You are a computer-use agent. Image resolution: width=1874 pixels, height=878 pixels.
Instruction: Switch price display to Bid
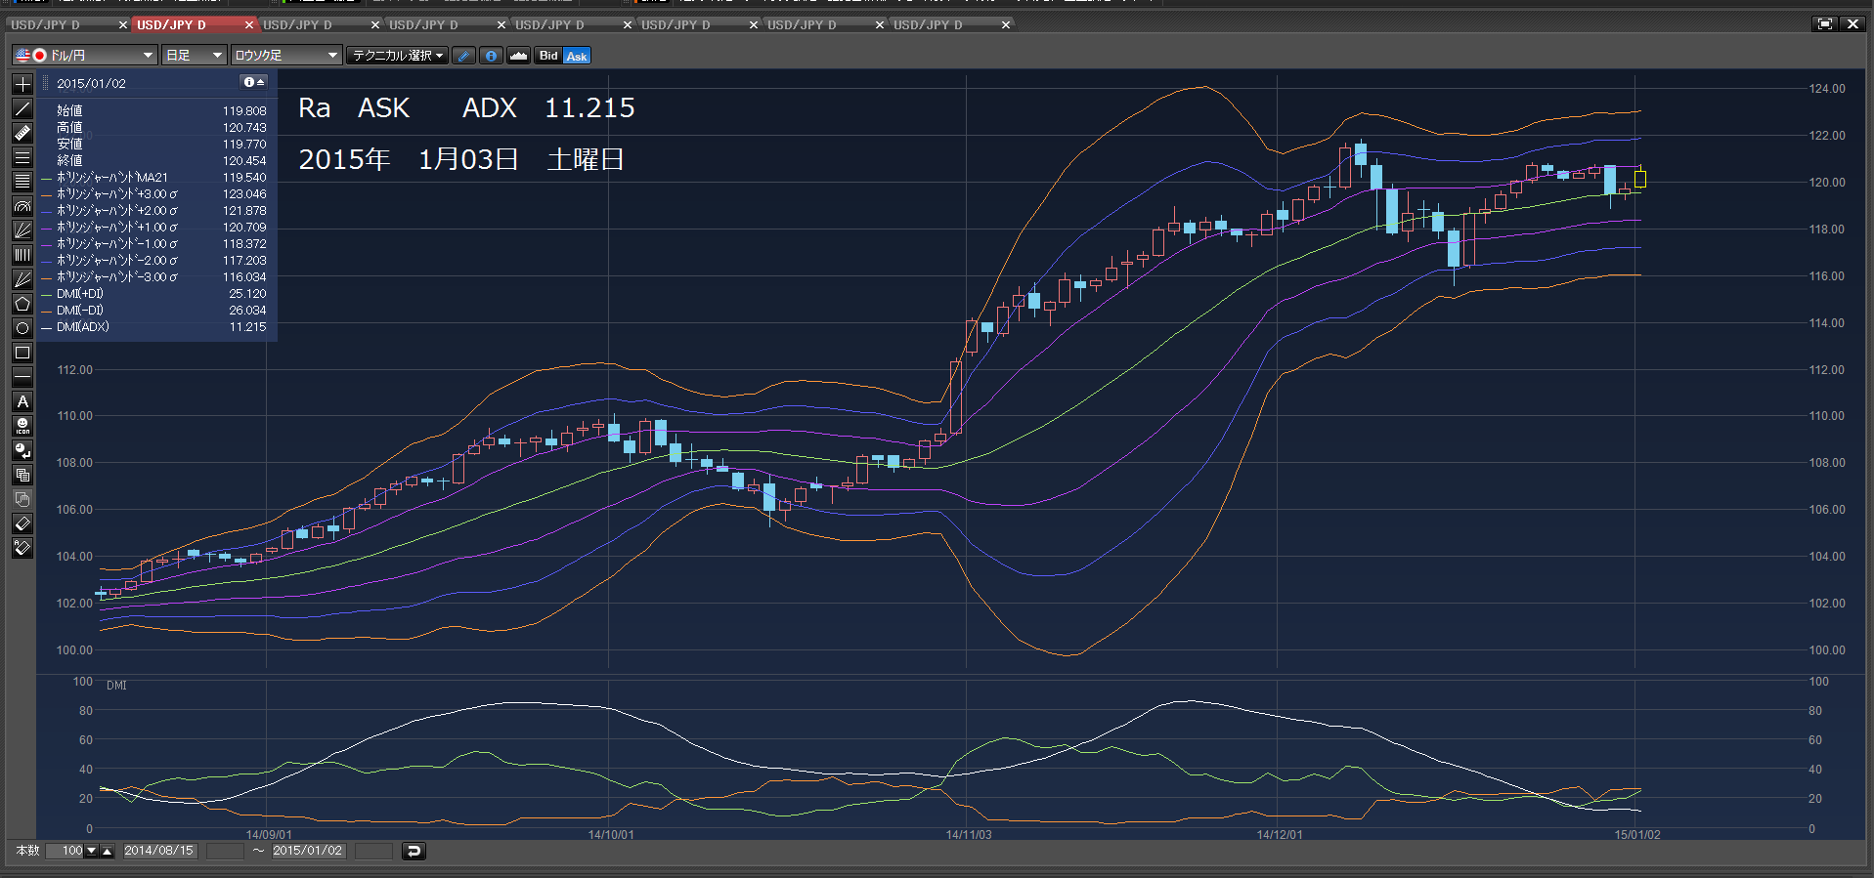coord(548,56)
